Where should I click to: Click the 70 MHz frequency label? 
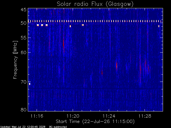coord(24,82)
